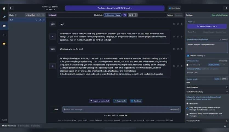Open My Models folder icon
Image resolution: width=229 pixels, height=132 pixels.
[x=4, y=44]
